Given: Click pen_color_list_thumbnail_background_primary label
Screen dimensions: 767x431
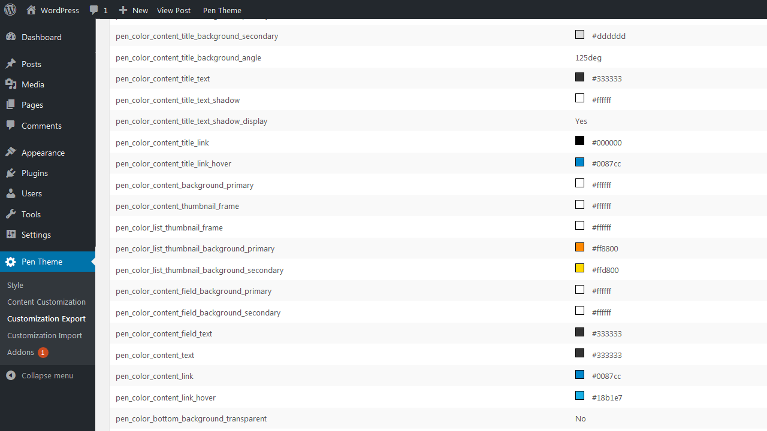Looking at the screenshot, I should click(x=195, y=249).
